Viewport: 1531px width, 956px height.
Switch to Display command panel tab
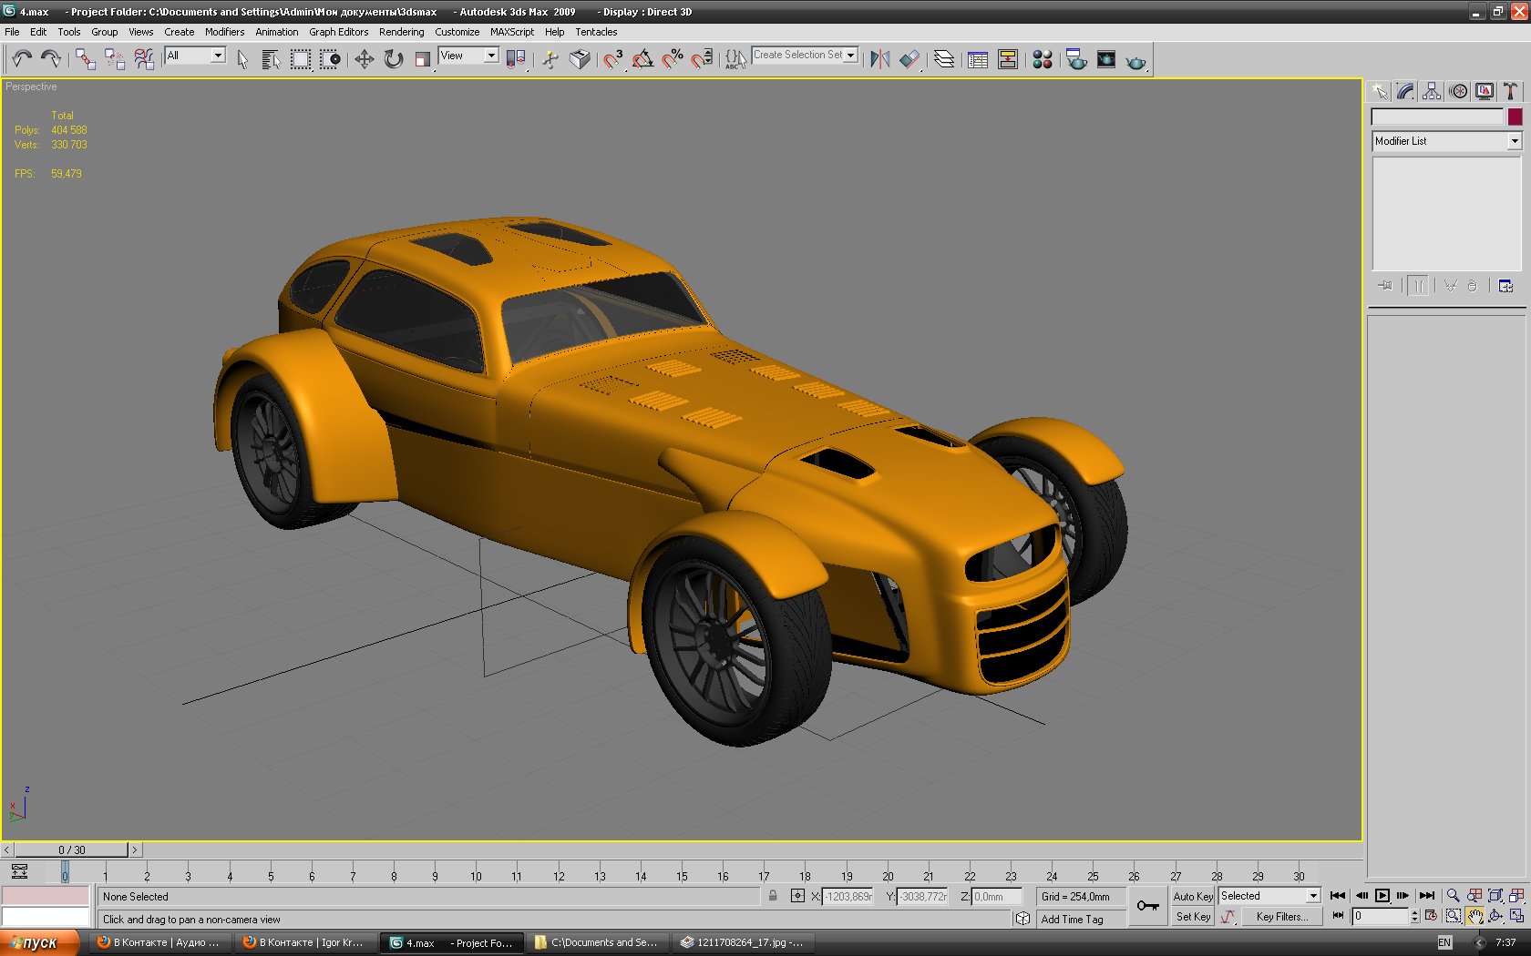(1485, 91)
